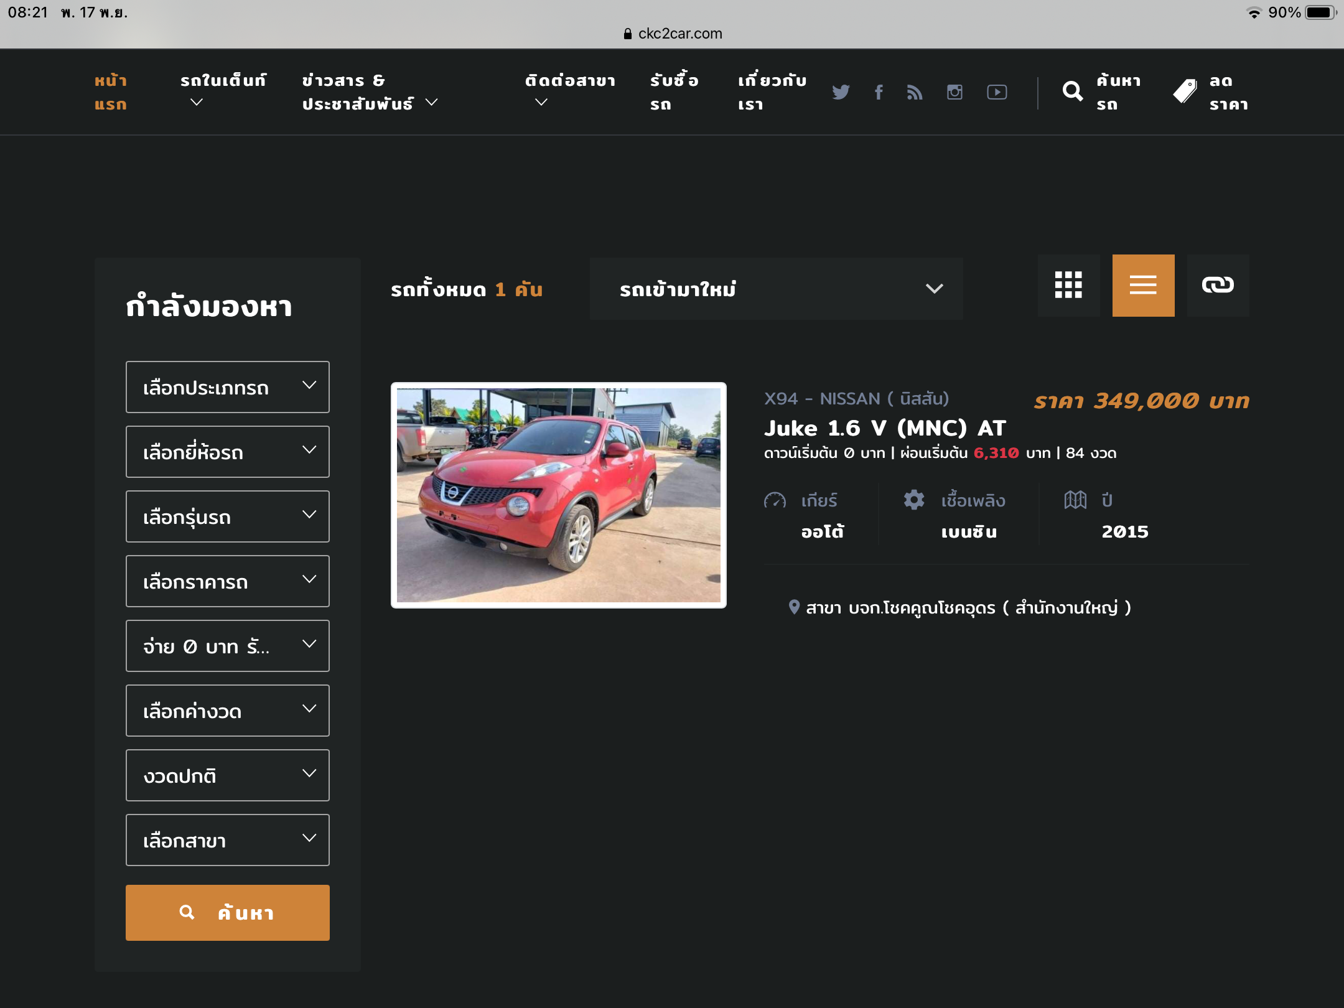Click the price tag discount icon
Viewport: 1344px width, 1008px height.
[1185, 92]
